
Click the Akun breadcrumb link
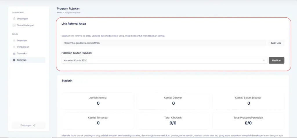pyautogui.click(x=59, y=13)
